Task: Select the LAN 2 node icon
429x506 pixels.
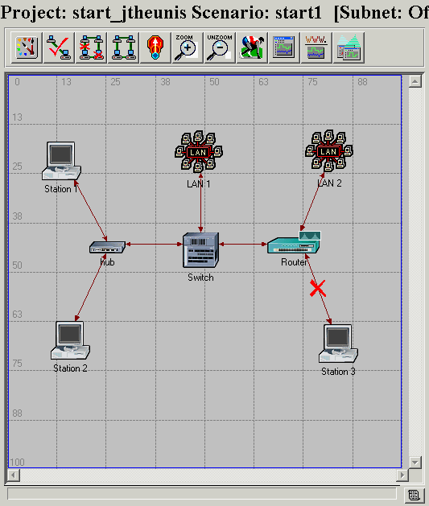Action: [x=329, y=150]
